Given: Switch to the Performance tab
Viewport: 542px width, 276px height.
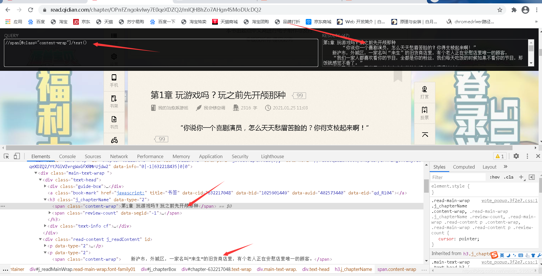Looking at the screenshot, I should 150,156.
